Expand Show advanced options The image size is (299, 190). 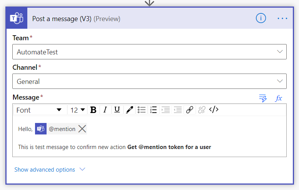tap(50, 169)
